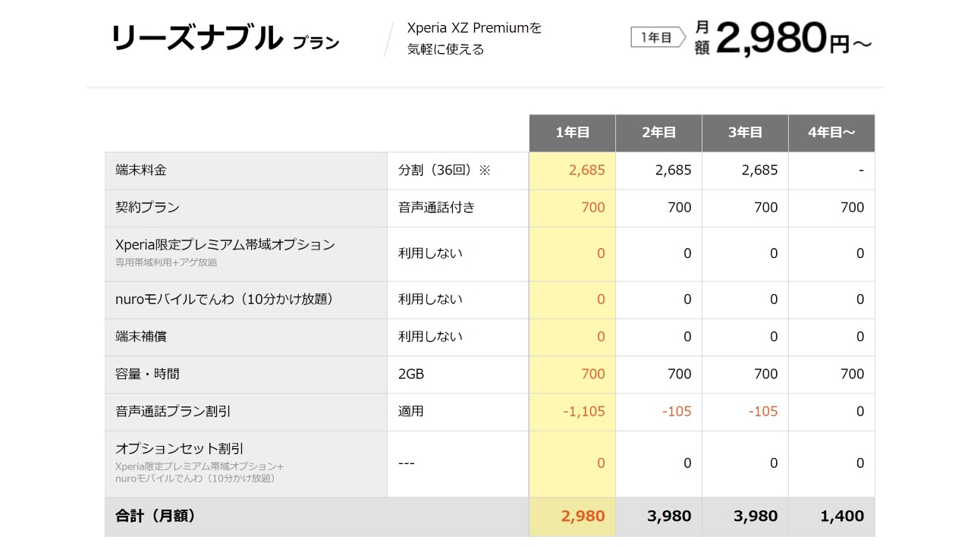Viewport: 971px width, 546px height.
Task: Click the 2,980 total in the 合計 row
Action: [583, 516]
